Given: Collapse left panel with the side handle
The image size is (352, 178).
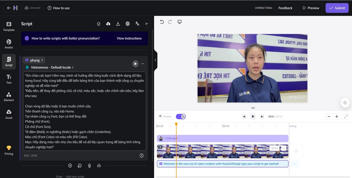Looking at the screenshot, I should 155,60.
